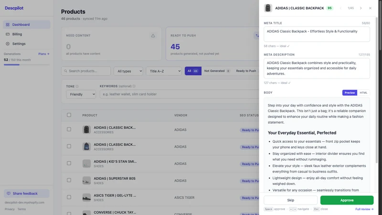Click the Kid's Stan Smith thumbnail

(x=86, y=163)
